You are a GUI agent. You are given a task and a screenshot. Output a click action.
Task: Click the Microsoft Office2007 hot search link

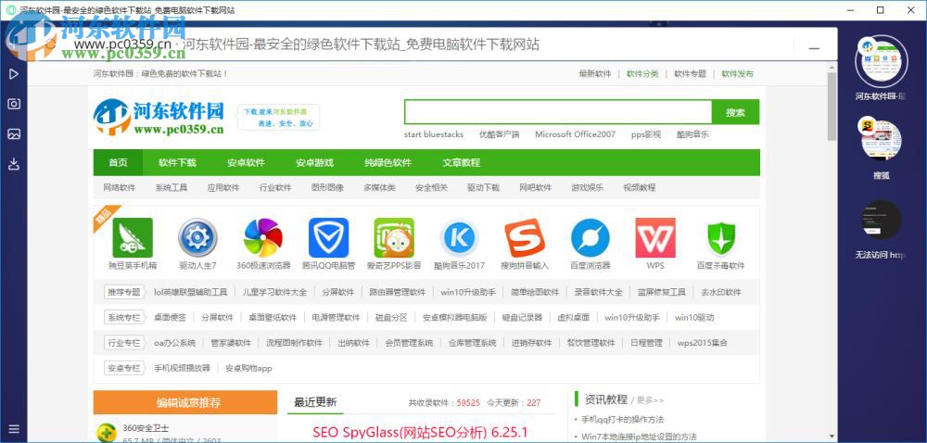(x=576, y=134)
